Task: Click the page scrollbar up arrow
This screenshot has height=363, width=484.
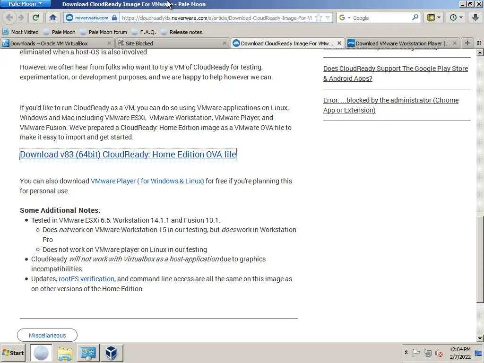Action: click(480, 52)
